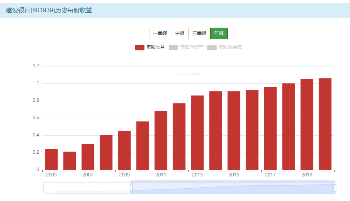This screenshot has height=201, width=350.
Task: Click the 2009 earnings bar
Action: pyautogui.click(x=124, y=151)
